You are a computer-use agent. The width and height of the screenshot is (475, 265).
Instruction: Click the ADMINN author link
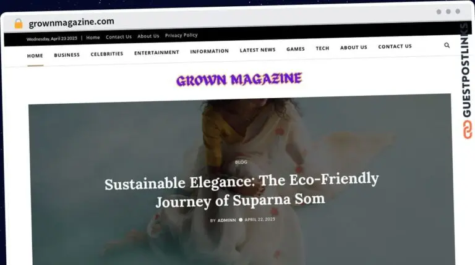coord(226,221)
